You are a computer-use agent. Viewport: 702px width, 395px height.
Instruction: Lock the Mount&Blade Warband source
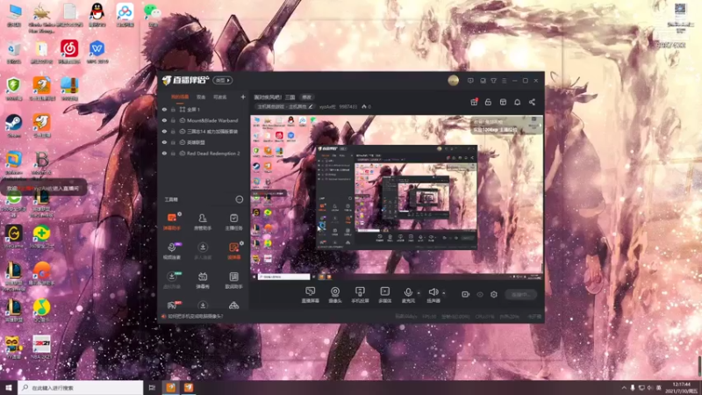point(173,120)
